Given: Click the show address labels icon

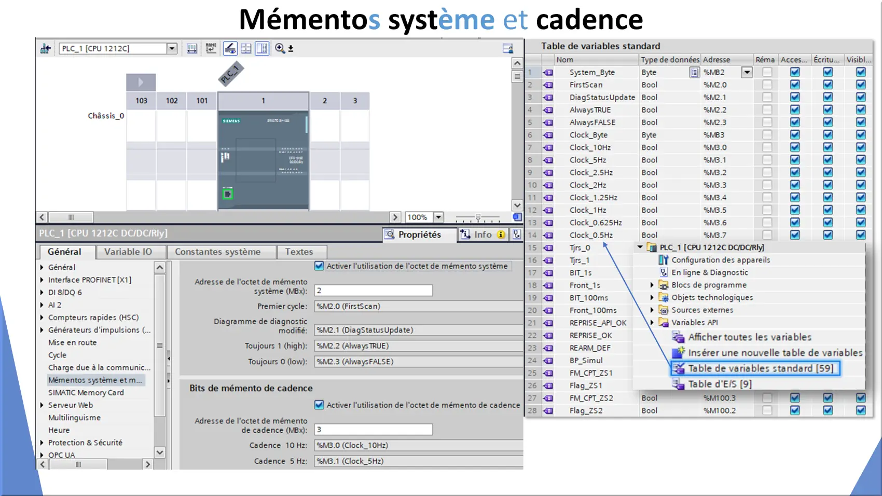Looking at the screenshot, I should [192, 48].
